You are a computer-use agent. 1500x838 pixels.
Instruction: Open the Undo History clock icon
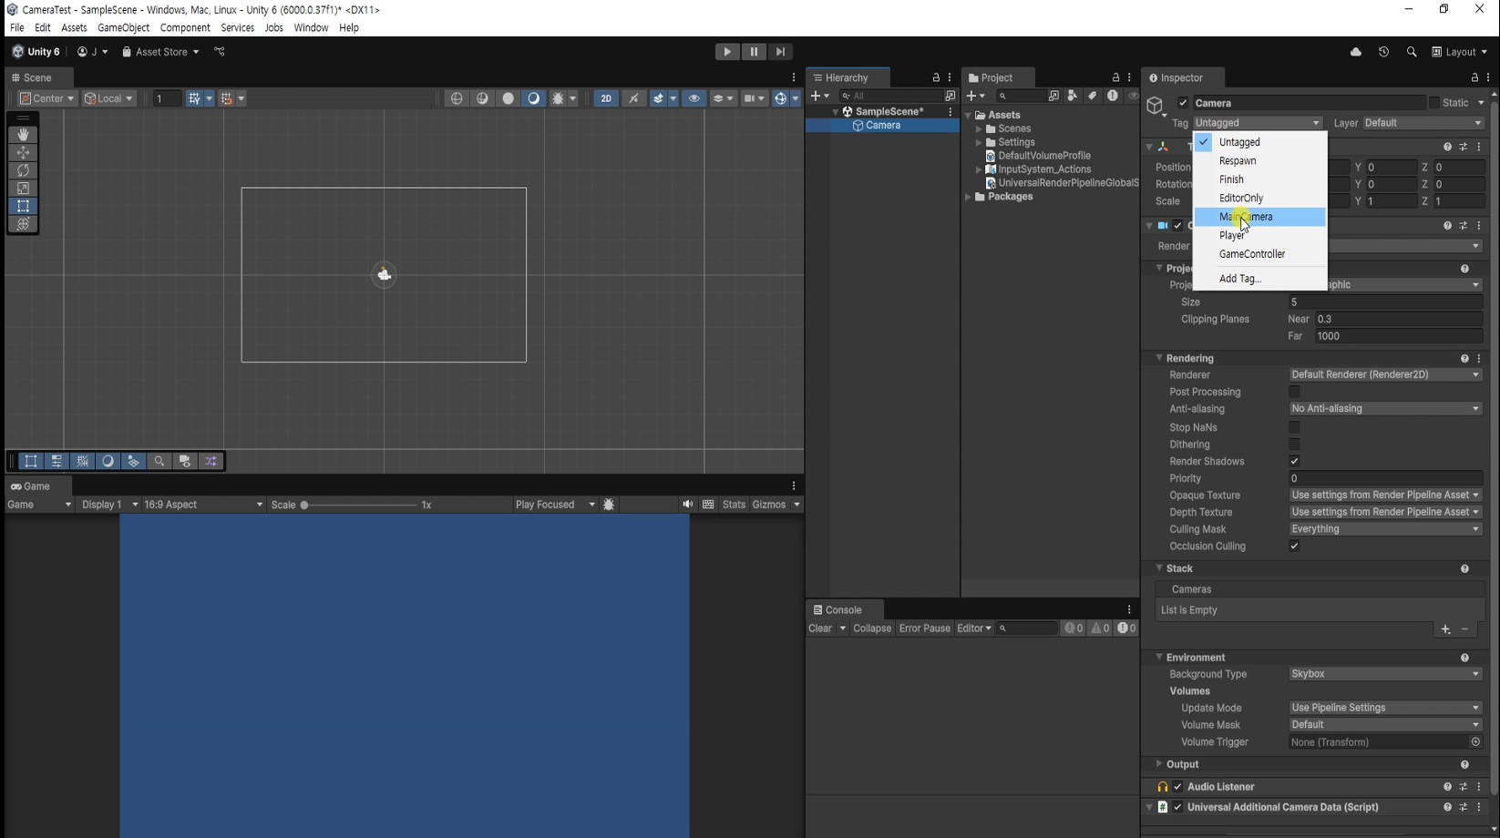point(1384,52)
